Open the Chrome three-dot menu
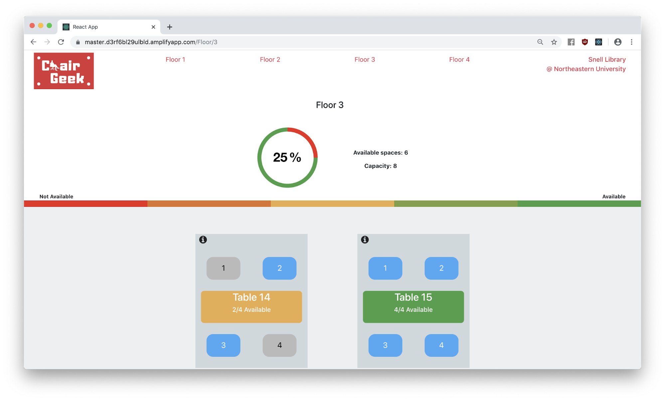Screen dimensions: 665x401 click(631, 42)
